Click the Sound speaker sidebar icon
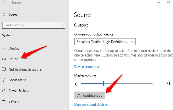 (4, 59)
